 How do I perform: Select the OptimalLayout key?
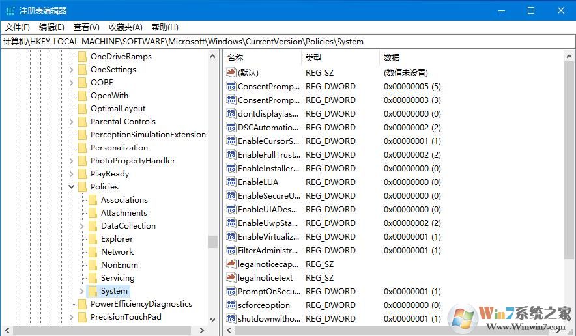coord(118,108)
